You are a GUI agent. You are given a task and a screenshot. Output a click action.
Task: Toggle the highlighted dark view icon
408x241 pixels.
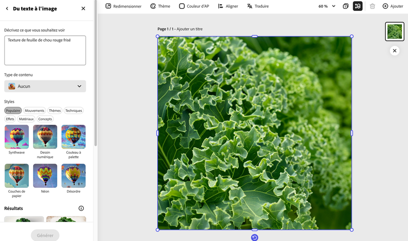click(x=357, y=6)
